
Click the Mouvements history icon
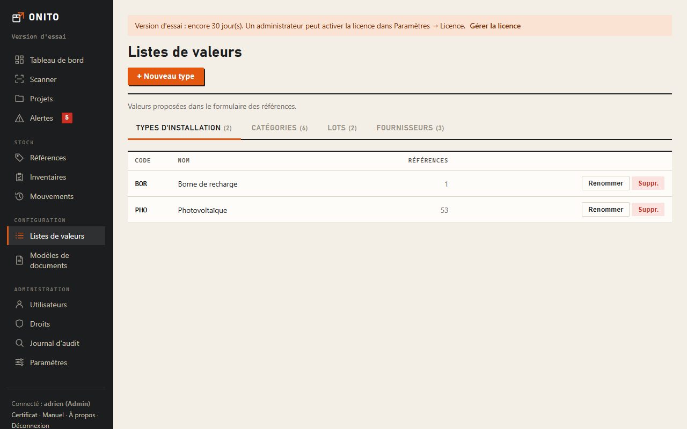tap(19, 196)
